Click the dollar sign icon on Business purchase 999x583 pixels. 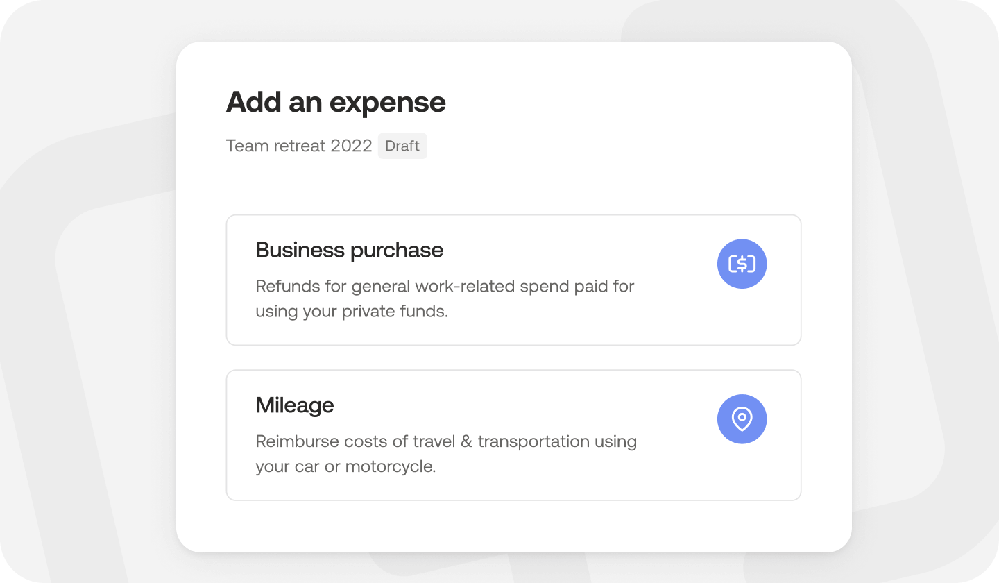coord(742,264)
